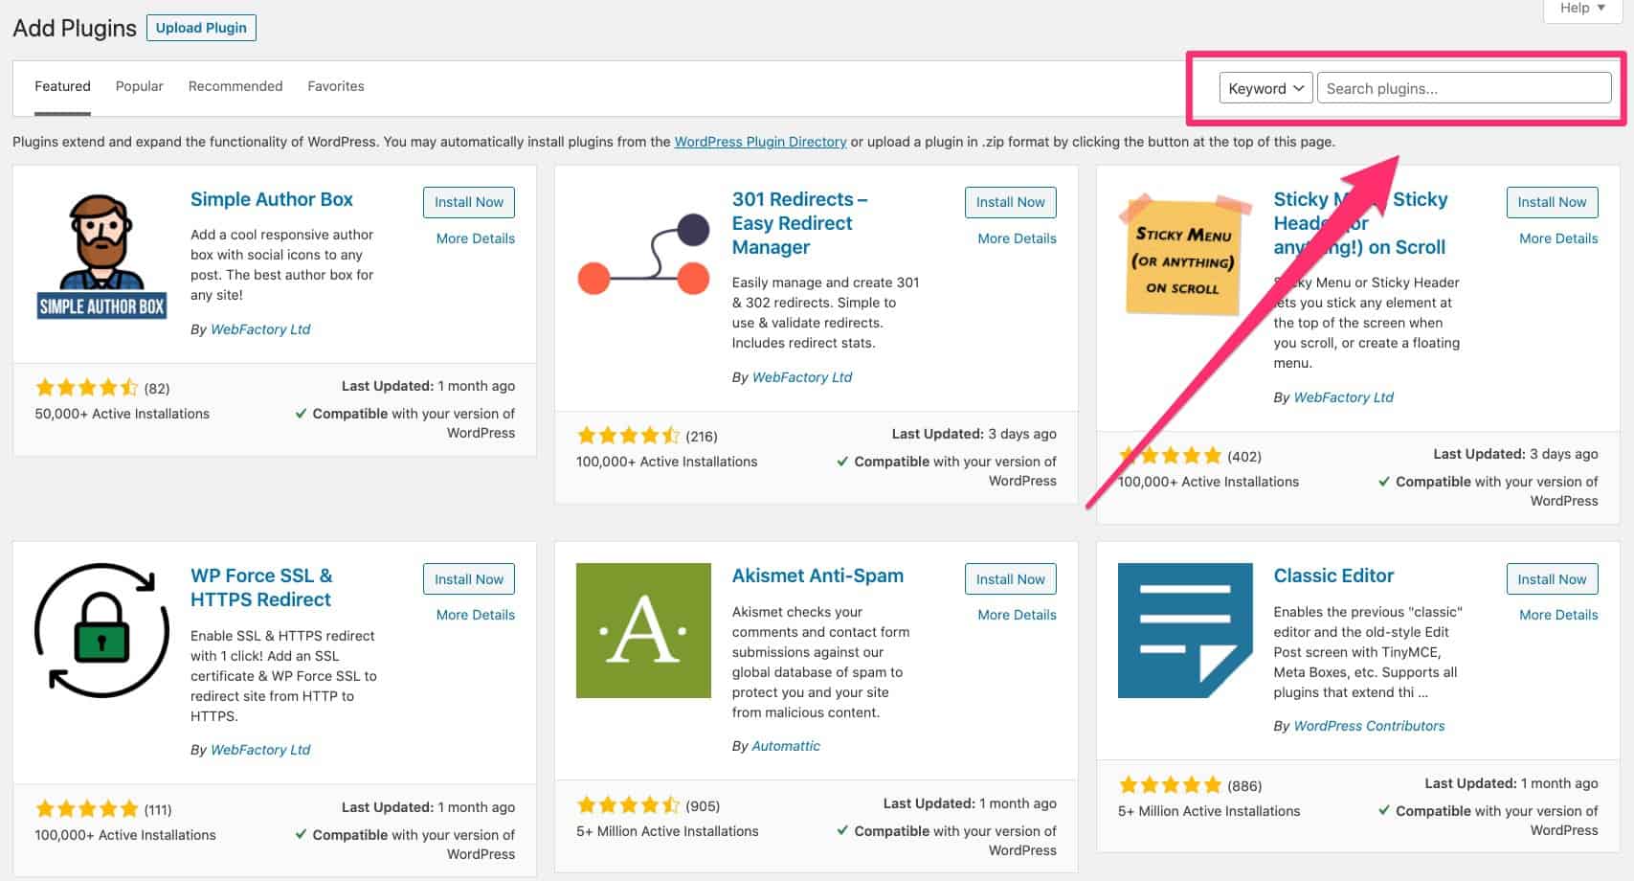Open the Classic Editor title link
The height and width of the screenshot is (881, 1634).
(1333, 576)
